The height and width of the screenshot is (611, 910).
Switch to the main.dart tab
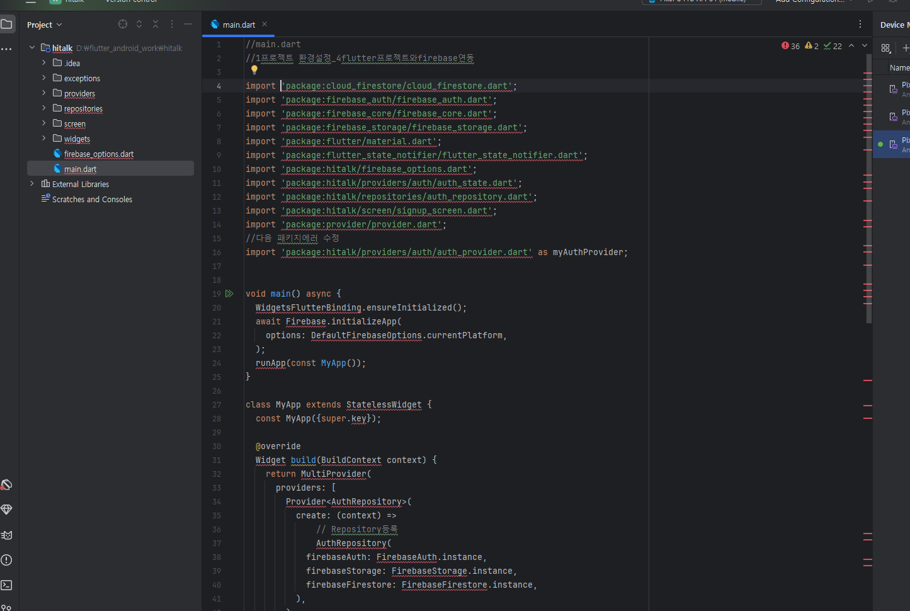click(x=239, y=25)
